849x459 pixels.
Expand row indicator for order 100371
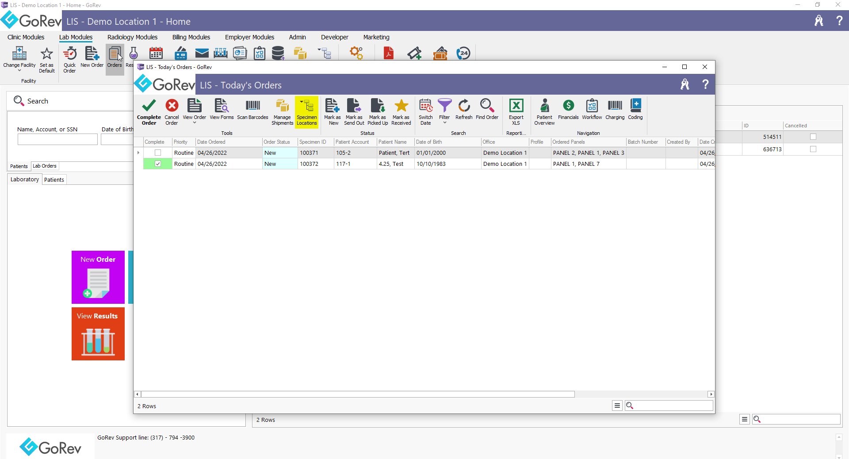coord(138,153)
